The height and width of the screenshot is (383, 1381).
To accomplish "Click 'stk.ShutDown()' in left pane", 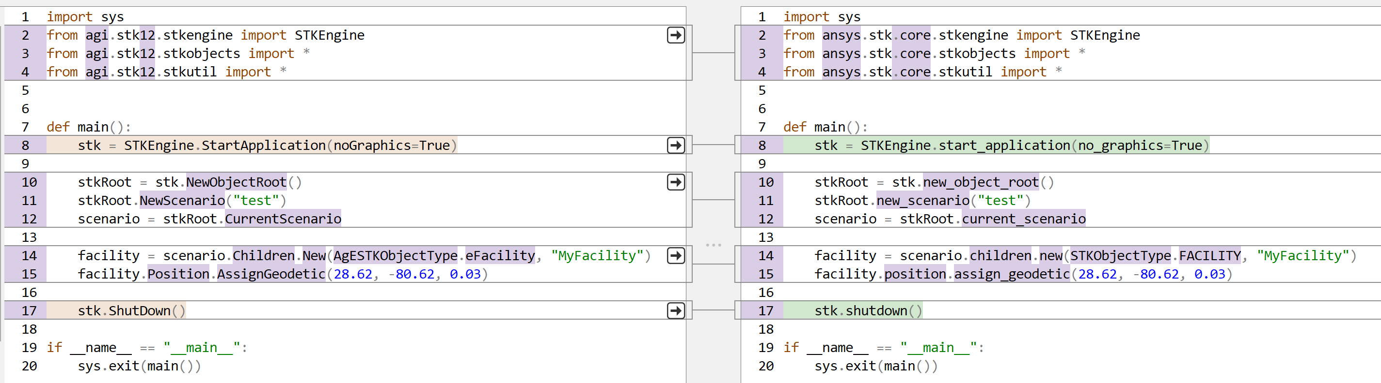I will point(132,311).
